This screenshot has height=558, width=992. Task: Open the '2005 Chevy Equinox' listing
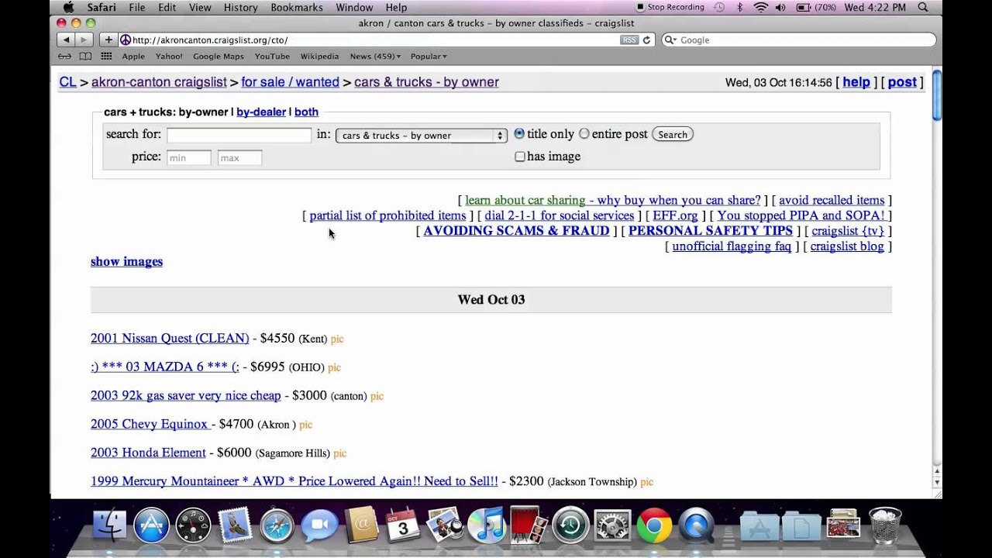coord(150,425)
